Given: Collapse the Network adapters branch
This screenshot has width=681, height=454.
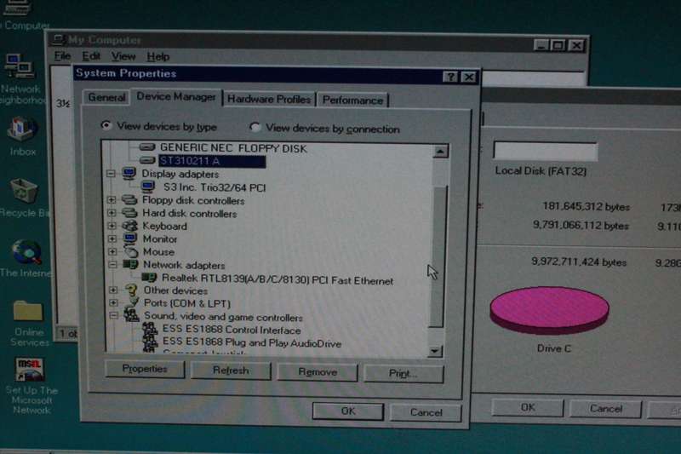Looking at the screenshot, I should (113, 264).
